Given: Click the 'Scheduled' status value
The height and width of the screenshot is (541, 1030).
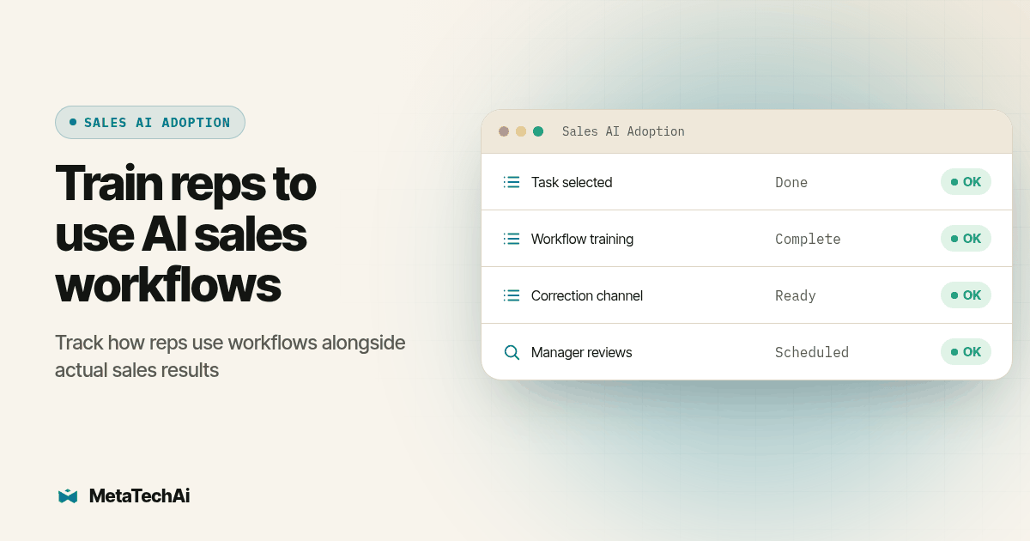Looking at the screenshot, I should pyautogui.click(x=812, y=352).
